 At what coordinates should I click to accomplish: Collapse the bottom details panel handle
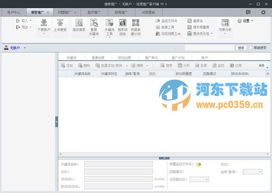(164, 158)
